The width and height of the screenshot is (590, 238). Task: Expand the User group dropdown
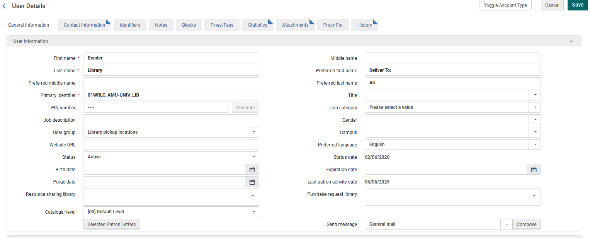tap(253, 132)
